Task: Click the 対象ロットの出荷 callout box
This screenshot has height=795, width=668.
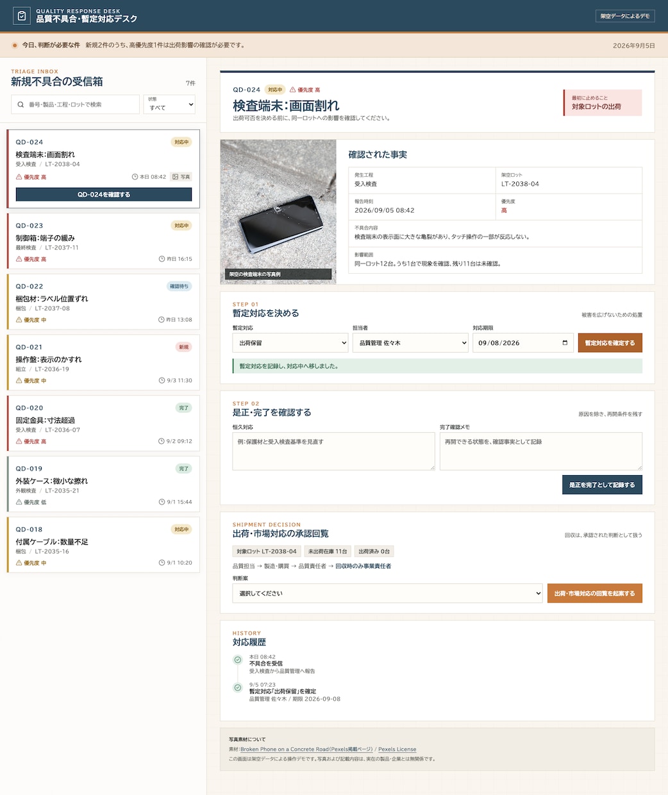Action: tap(603, 103)
